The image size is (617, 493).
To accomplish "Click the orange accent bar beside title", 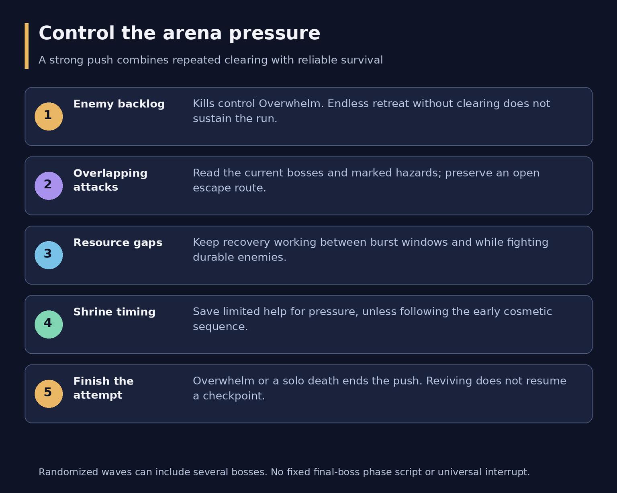I will 27,46.
